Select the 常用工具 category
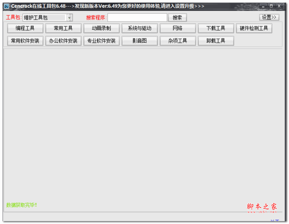 coord(63,28)
